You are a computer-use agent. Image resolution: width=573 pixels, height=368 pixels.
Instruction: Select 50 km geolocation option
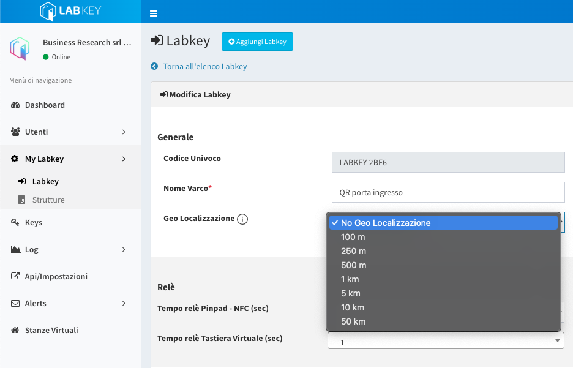[443, 321]
